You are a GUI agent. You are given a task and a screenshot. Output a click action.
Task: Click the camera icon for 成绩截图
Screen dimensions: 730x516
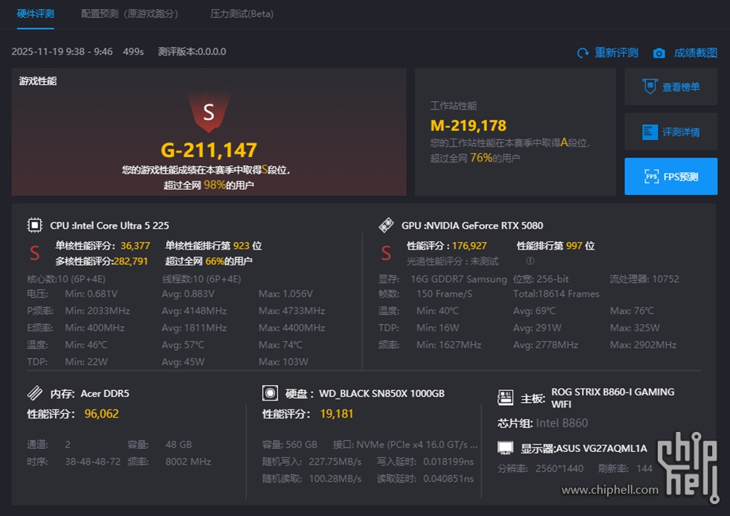[x=658, y=53]
